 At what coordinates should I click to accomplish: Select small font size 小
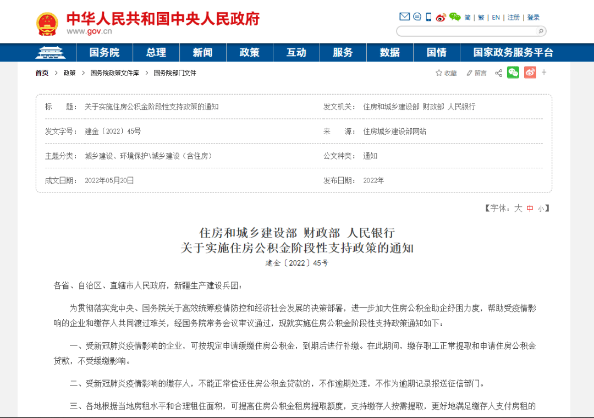tap(541, 208)
